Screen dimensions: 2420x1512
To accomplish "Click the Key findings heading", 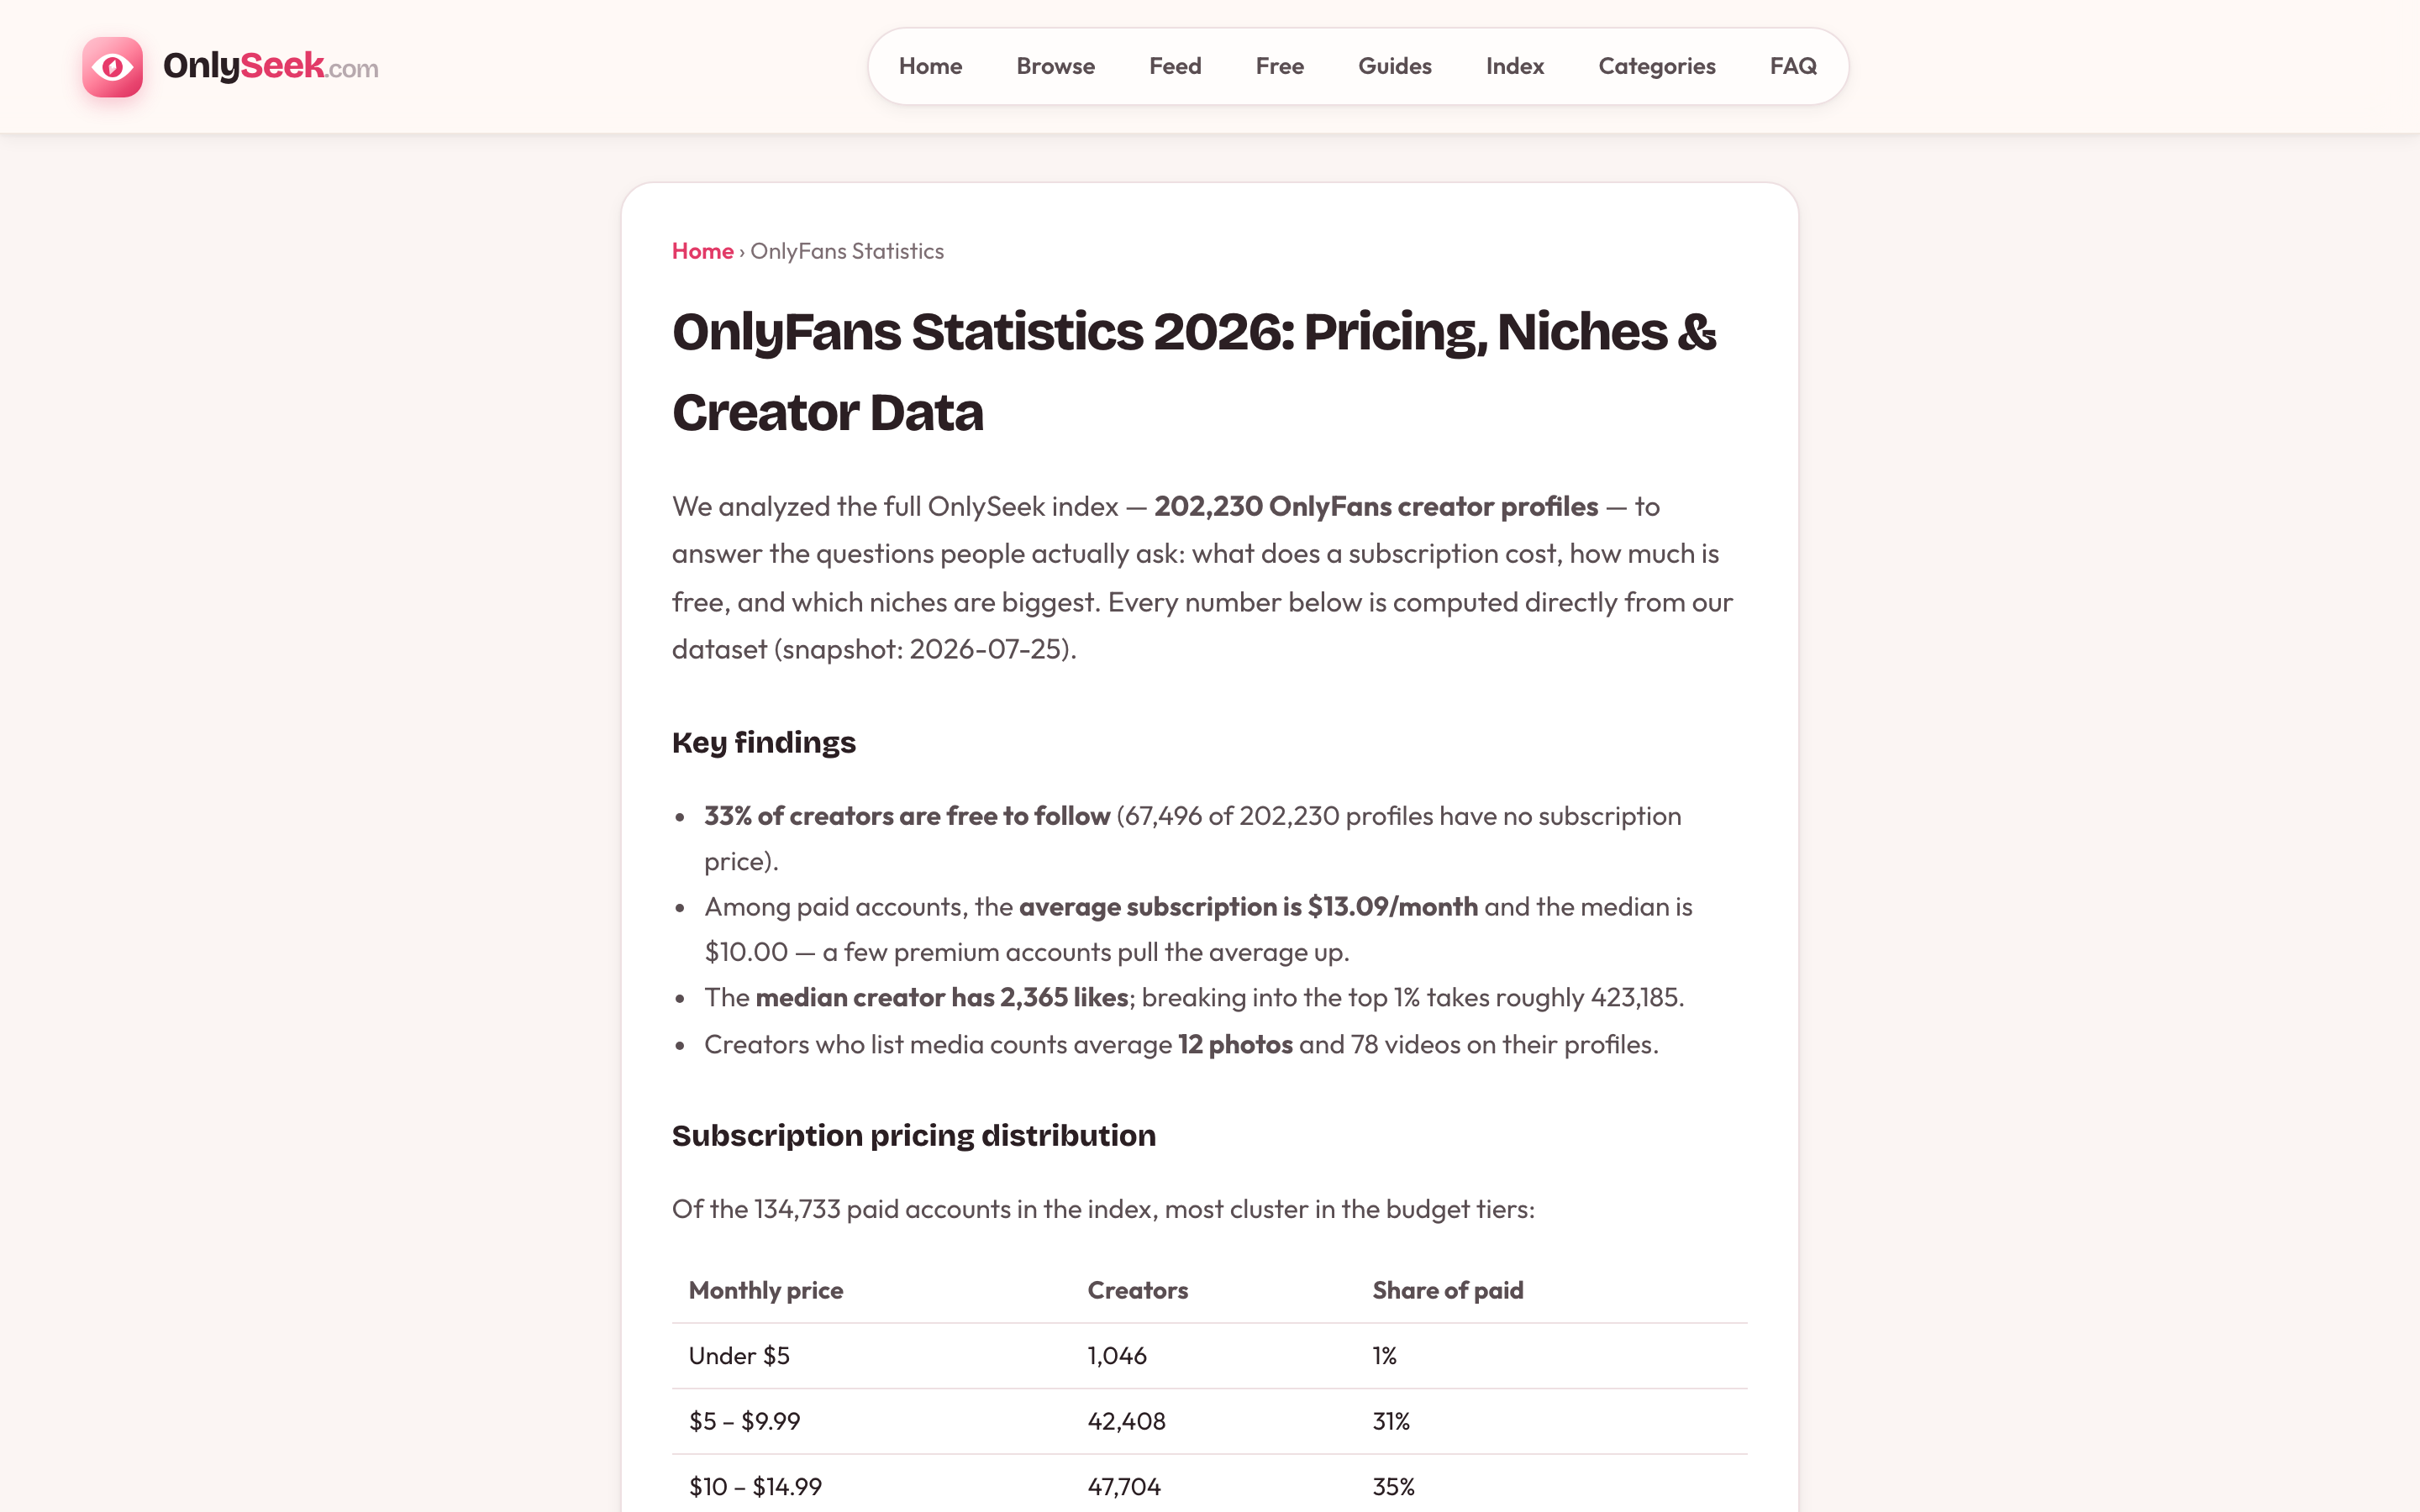I will tap(764, 742).
